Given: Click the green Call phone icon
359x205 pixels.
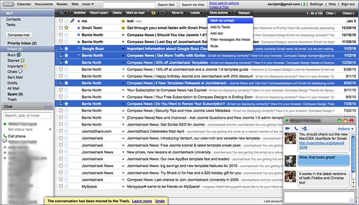Looking at the screenshot, I should point(5,136).
